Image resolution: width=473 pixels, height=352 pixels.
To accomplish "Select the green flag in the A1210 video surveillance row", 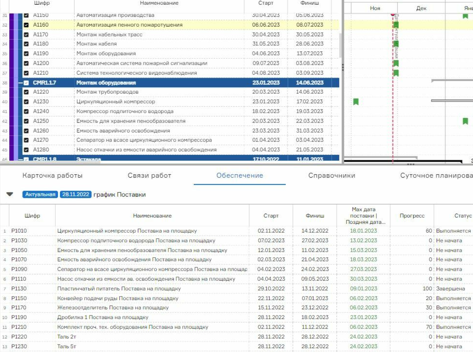I will [396, 73].
